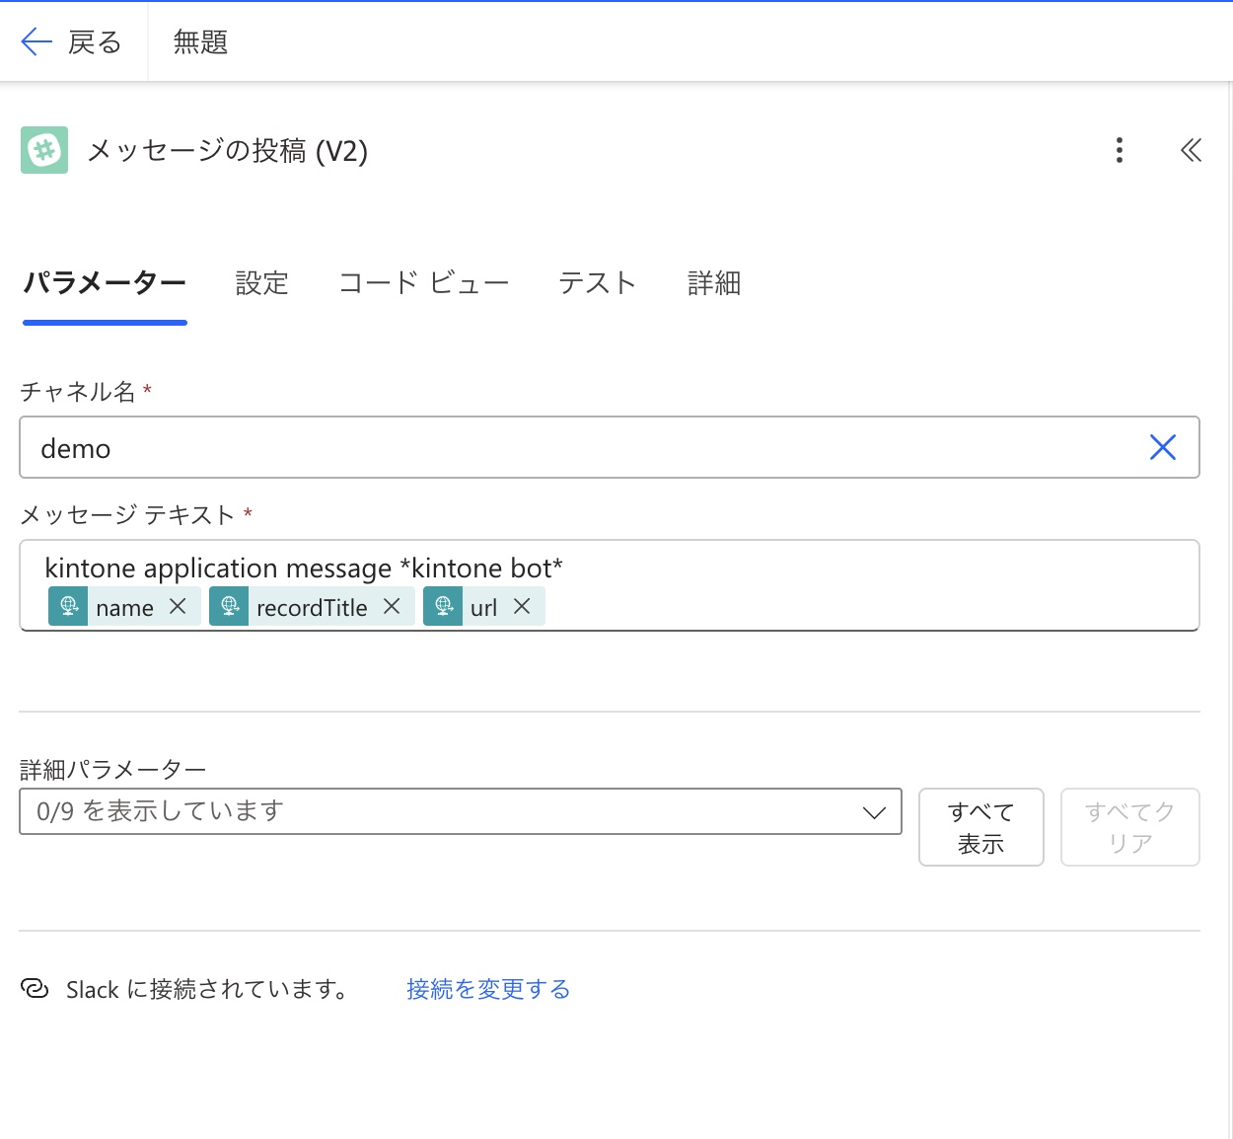
Task: Click the Slack connection link icon
Action: click(35, 988)
